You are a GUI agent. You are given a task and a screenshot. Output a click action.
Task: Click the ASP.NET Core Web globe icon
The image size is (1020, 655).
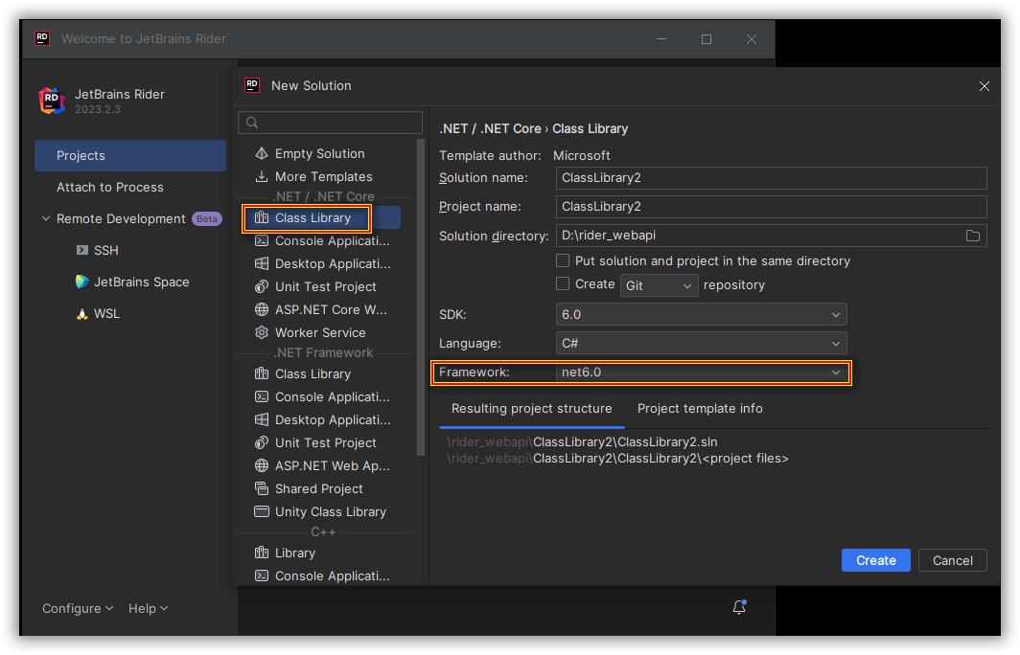[x=262, y=309]
